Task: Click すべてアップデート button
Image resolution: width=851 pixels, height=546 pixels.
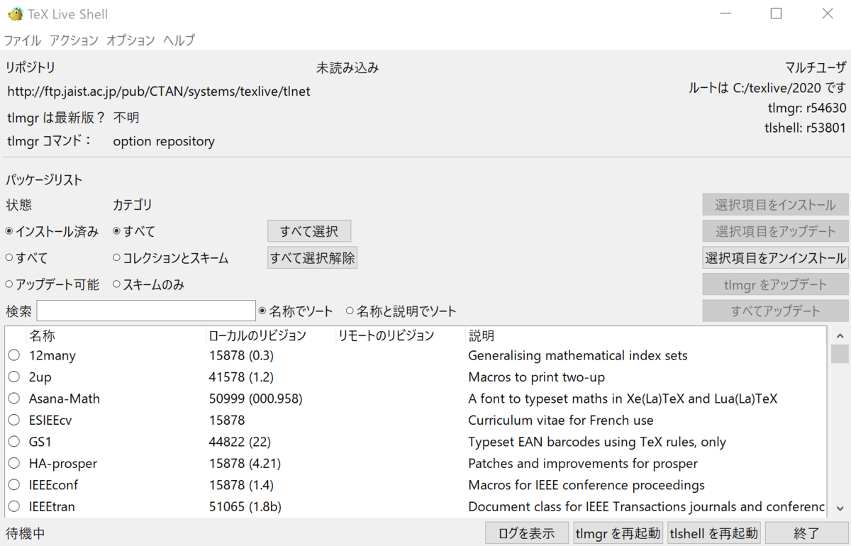Action: 775,311
